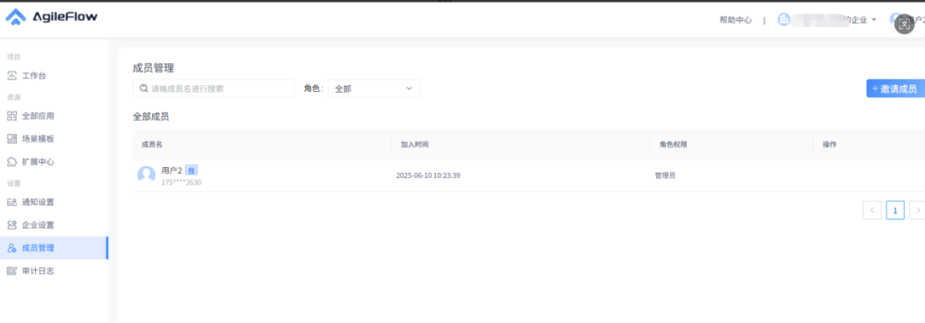The height and width of the screenshot is (323, 925).
Task: Focus the member name search field
Action: pos(213,88)
